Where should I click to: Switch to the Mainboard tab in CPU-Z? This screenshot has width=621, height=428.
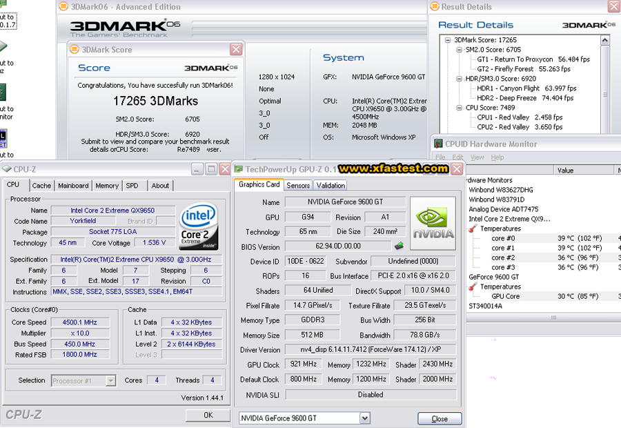(x=73, y=186)
